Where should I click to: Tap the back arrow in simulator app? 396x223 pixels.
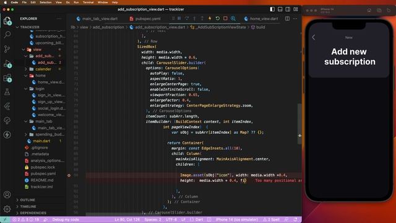coord(314,37)
